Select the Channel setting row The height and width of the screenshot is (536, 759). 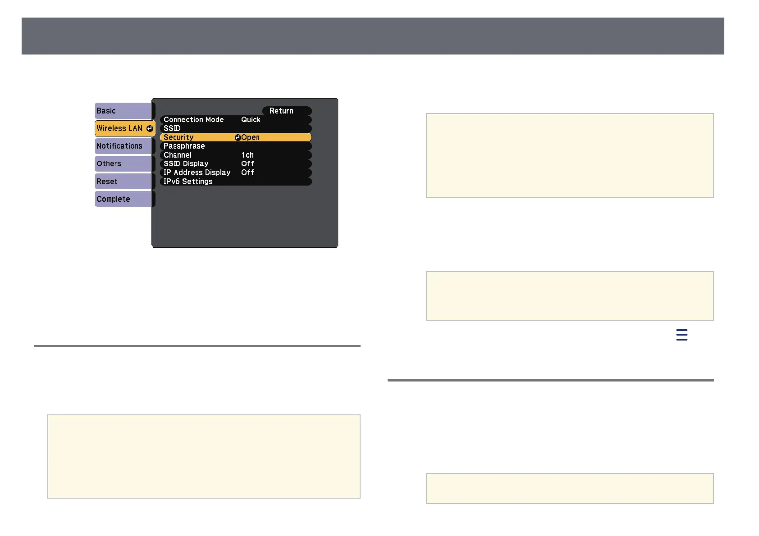pos(236,155)
